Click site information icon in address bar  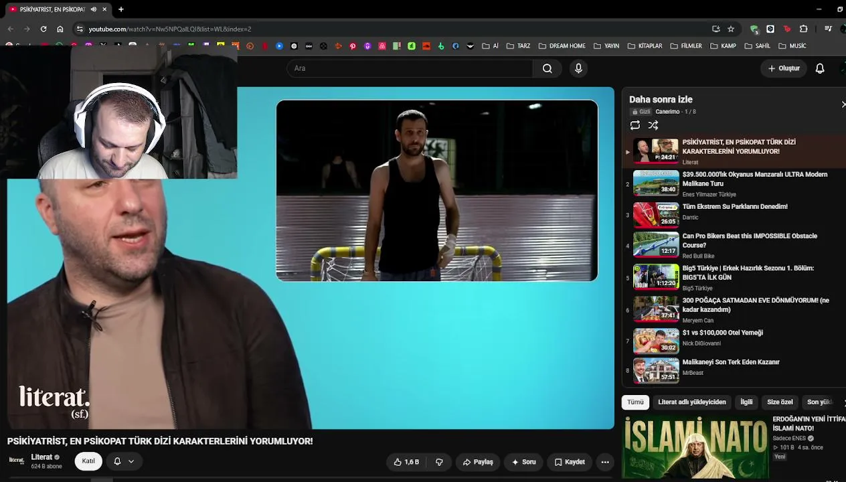80,29
